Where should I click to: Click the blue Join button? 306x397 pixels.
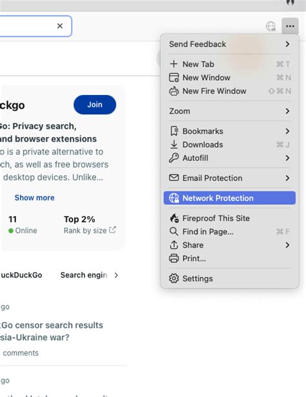point(95,105)
